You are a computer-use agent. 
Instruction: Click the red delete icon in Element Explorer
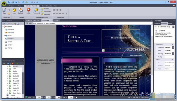[x=13, y=64]
